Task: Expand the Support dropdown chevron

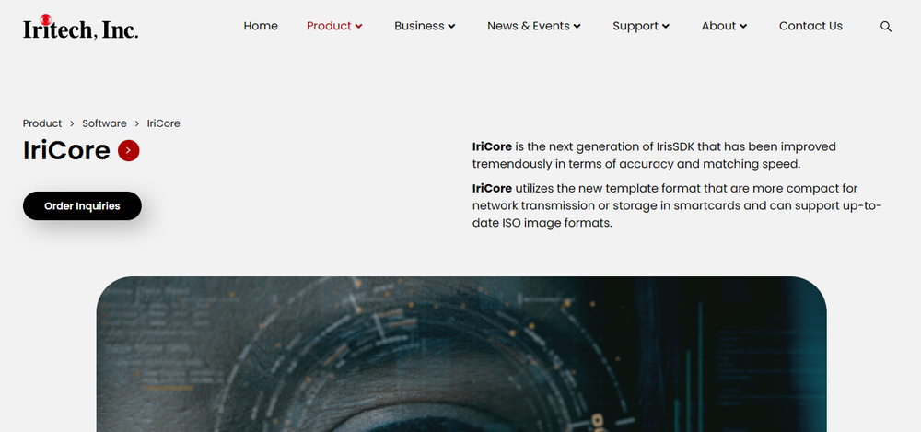Action: (x=666, y=27)
